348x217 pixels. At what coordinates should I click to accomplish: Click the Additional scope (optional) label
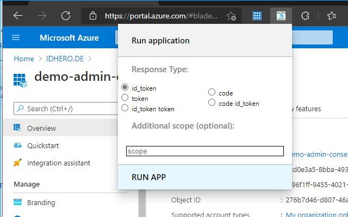(x=183, y=126)
